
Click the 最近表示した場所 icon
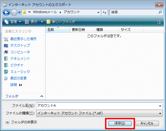pyautogui.click(x=6, y=39)
